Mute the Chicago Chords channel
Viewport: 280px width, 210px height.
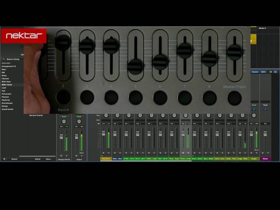tap(61, 156)
